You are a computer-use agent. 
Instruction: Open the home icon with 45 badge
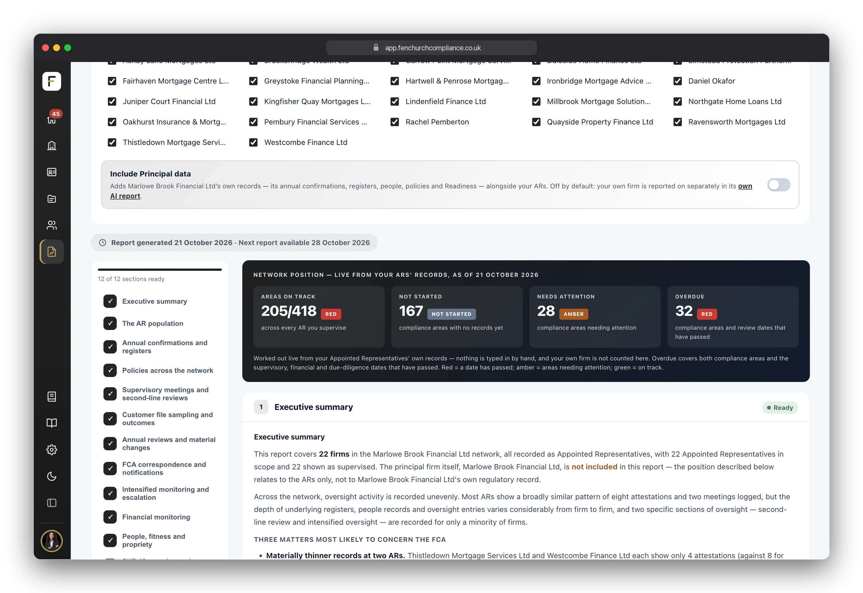52,119
